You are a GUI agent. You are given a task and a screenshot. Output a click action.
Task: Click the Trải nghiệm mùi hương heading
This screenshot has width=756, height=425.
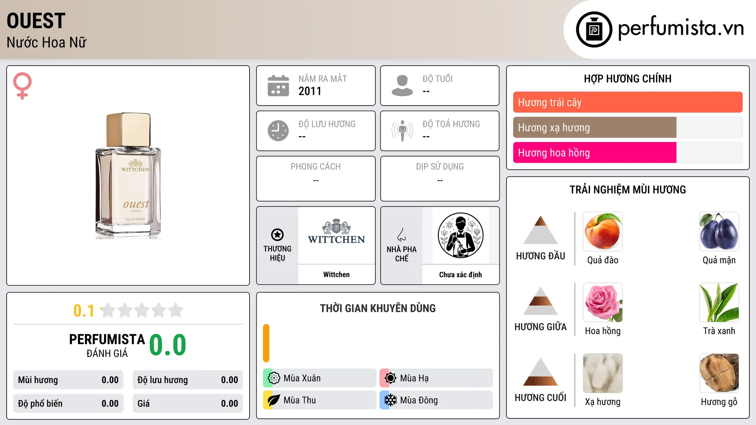click(628, 190)
